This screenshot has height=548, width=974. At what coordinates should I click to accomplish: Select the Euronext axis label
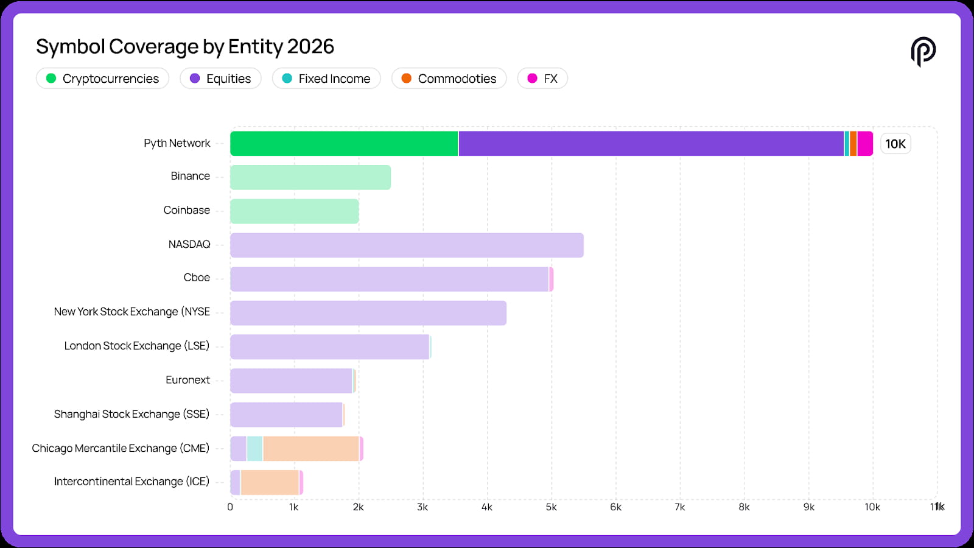[x=187, y=380]
